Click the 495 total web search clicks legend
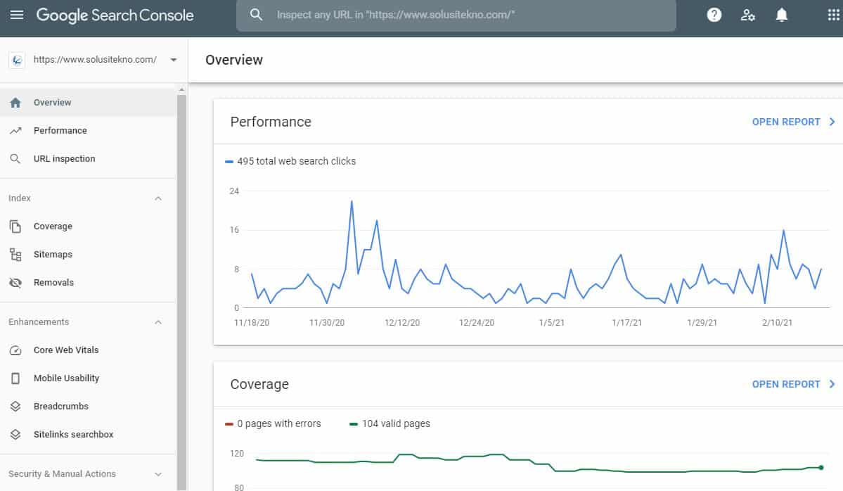 (290, 161)
